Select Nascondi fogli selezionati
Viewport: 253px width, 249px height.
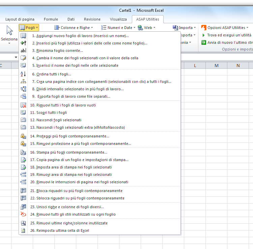coord(100,120)
